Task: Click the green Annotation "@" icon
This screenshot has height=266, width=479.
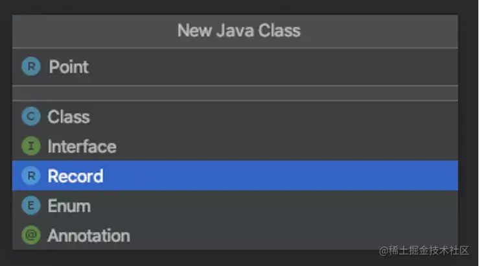Action: tap(30, 235)
